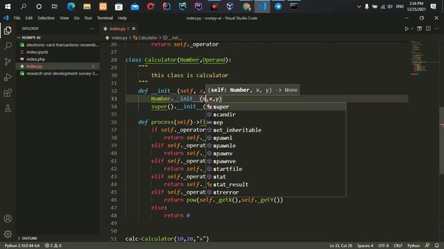Close the index.py tab
The image size is (444, 249).
pyautogui.click(x=134, y=28)
